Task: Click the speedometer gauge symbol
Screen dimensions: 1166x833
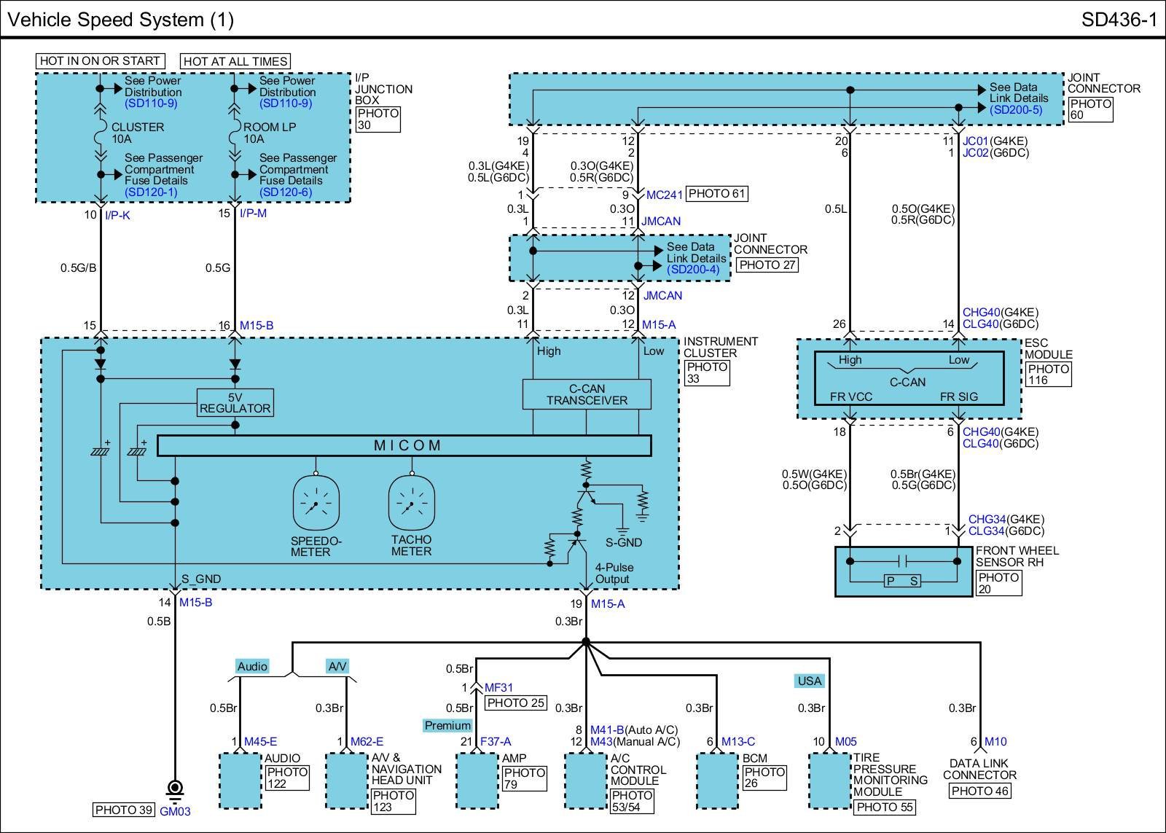Action: tap(316, 503)
